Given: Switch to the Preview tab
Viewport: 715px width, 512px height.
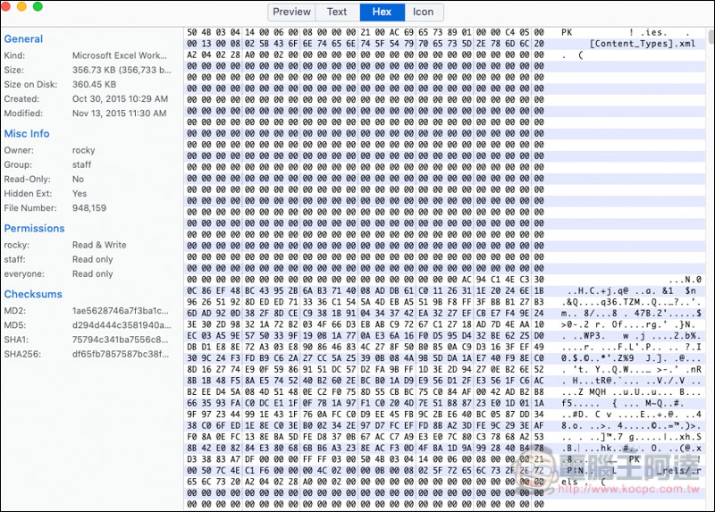Looking at the screenshot, I should point(291,12).
